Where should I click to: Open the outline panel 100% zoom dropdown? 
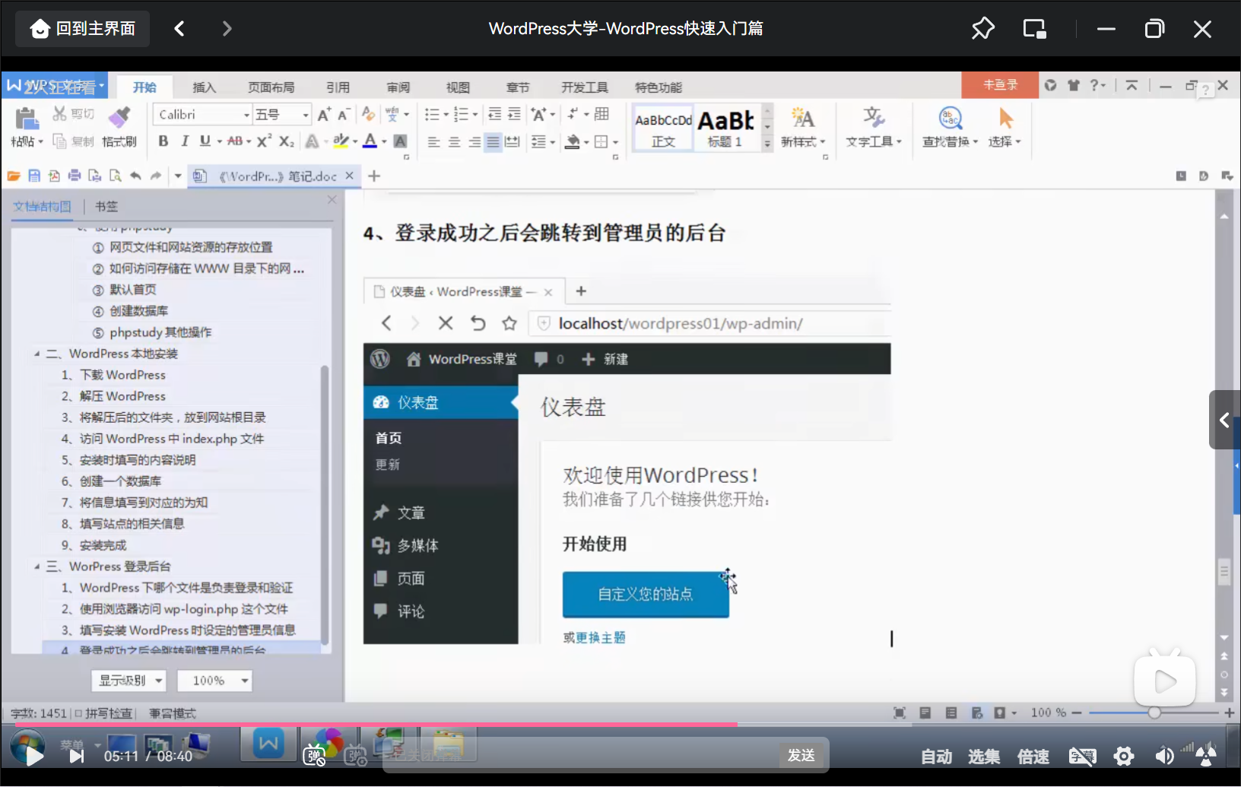(x=214, y=681)
